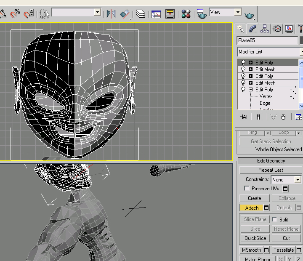Open the Layer Manager
This screenshot has width=303, height=261.
coord(141,14)
